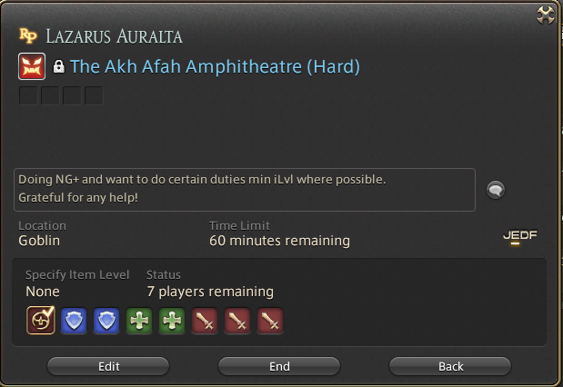
Task: Open The Akh Afah Amphitheatre (Hard) link
Action: coord(215,66)
